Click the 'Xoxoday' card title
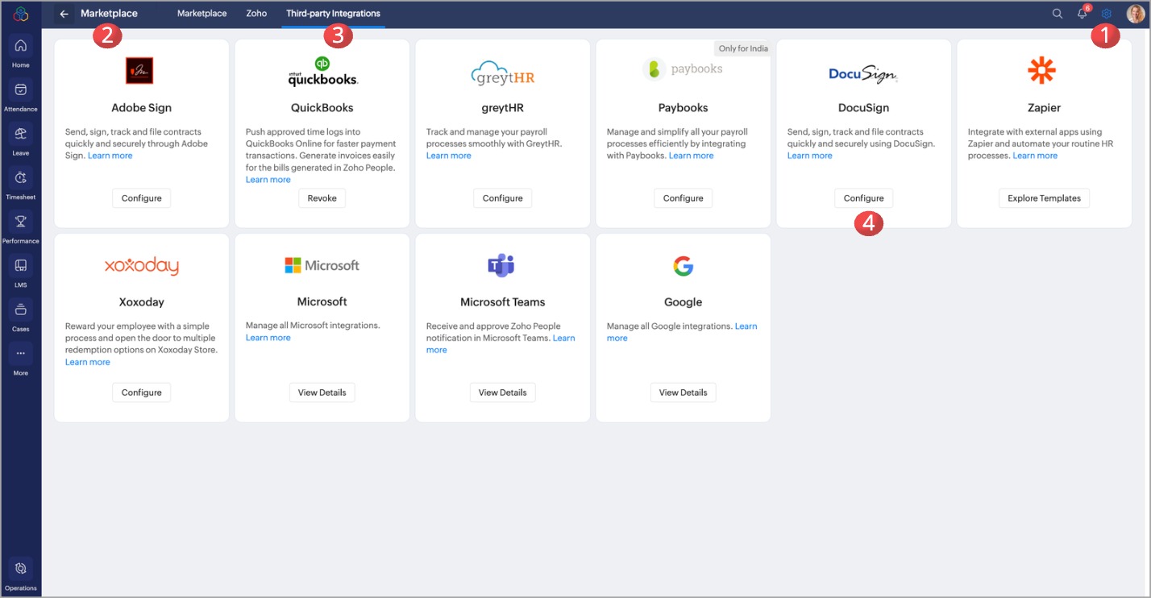 [x=142, y=302]
